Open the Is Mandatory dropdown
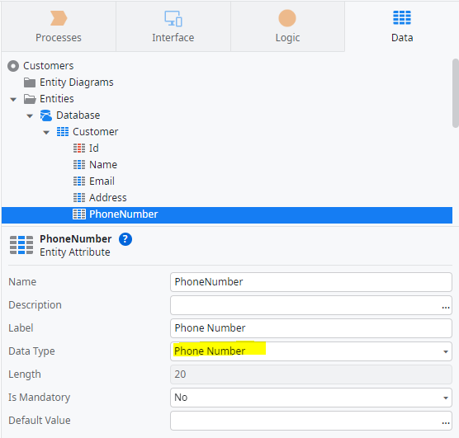The height and width of the screenshot is (438, 459). (x=311, y=398)
